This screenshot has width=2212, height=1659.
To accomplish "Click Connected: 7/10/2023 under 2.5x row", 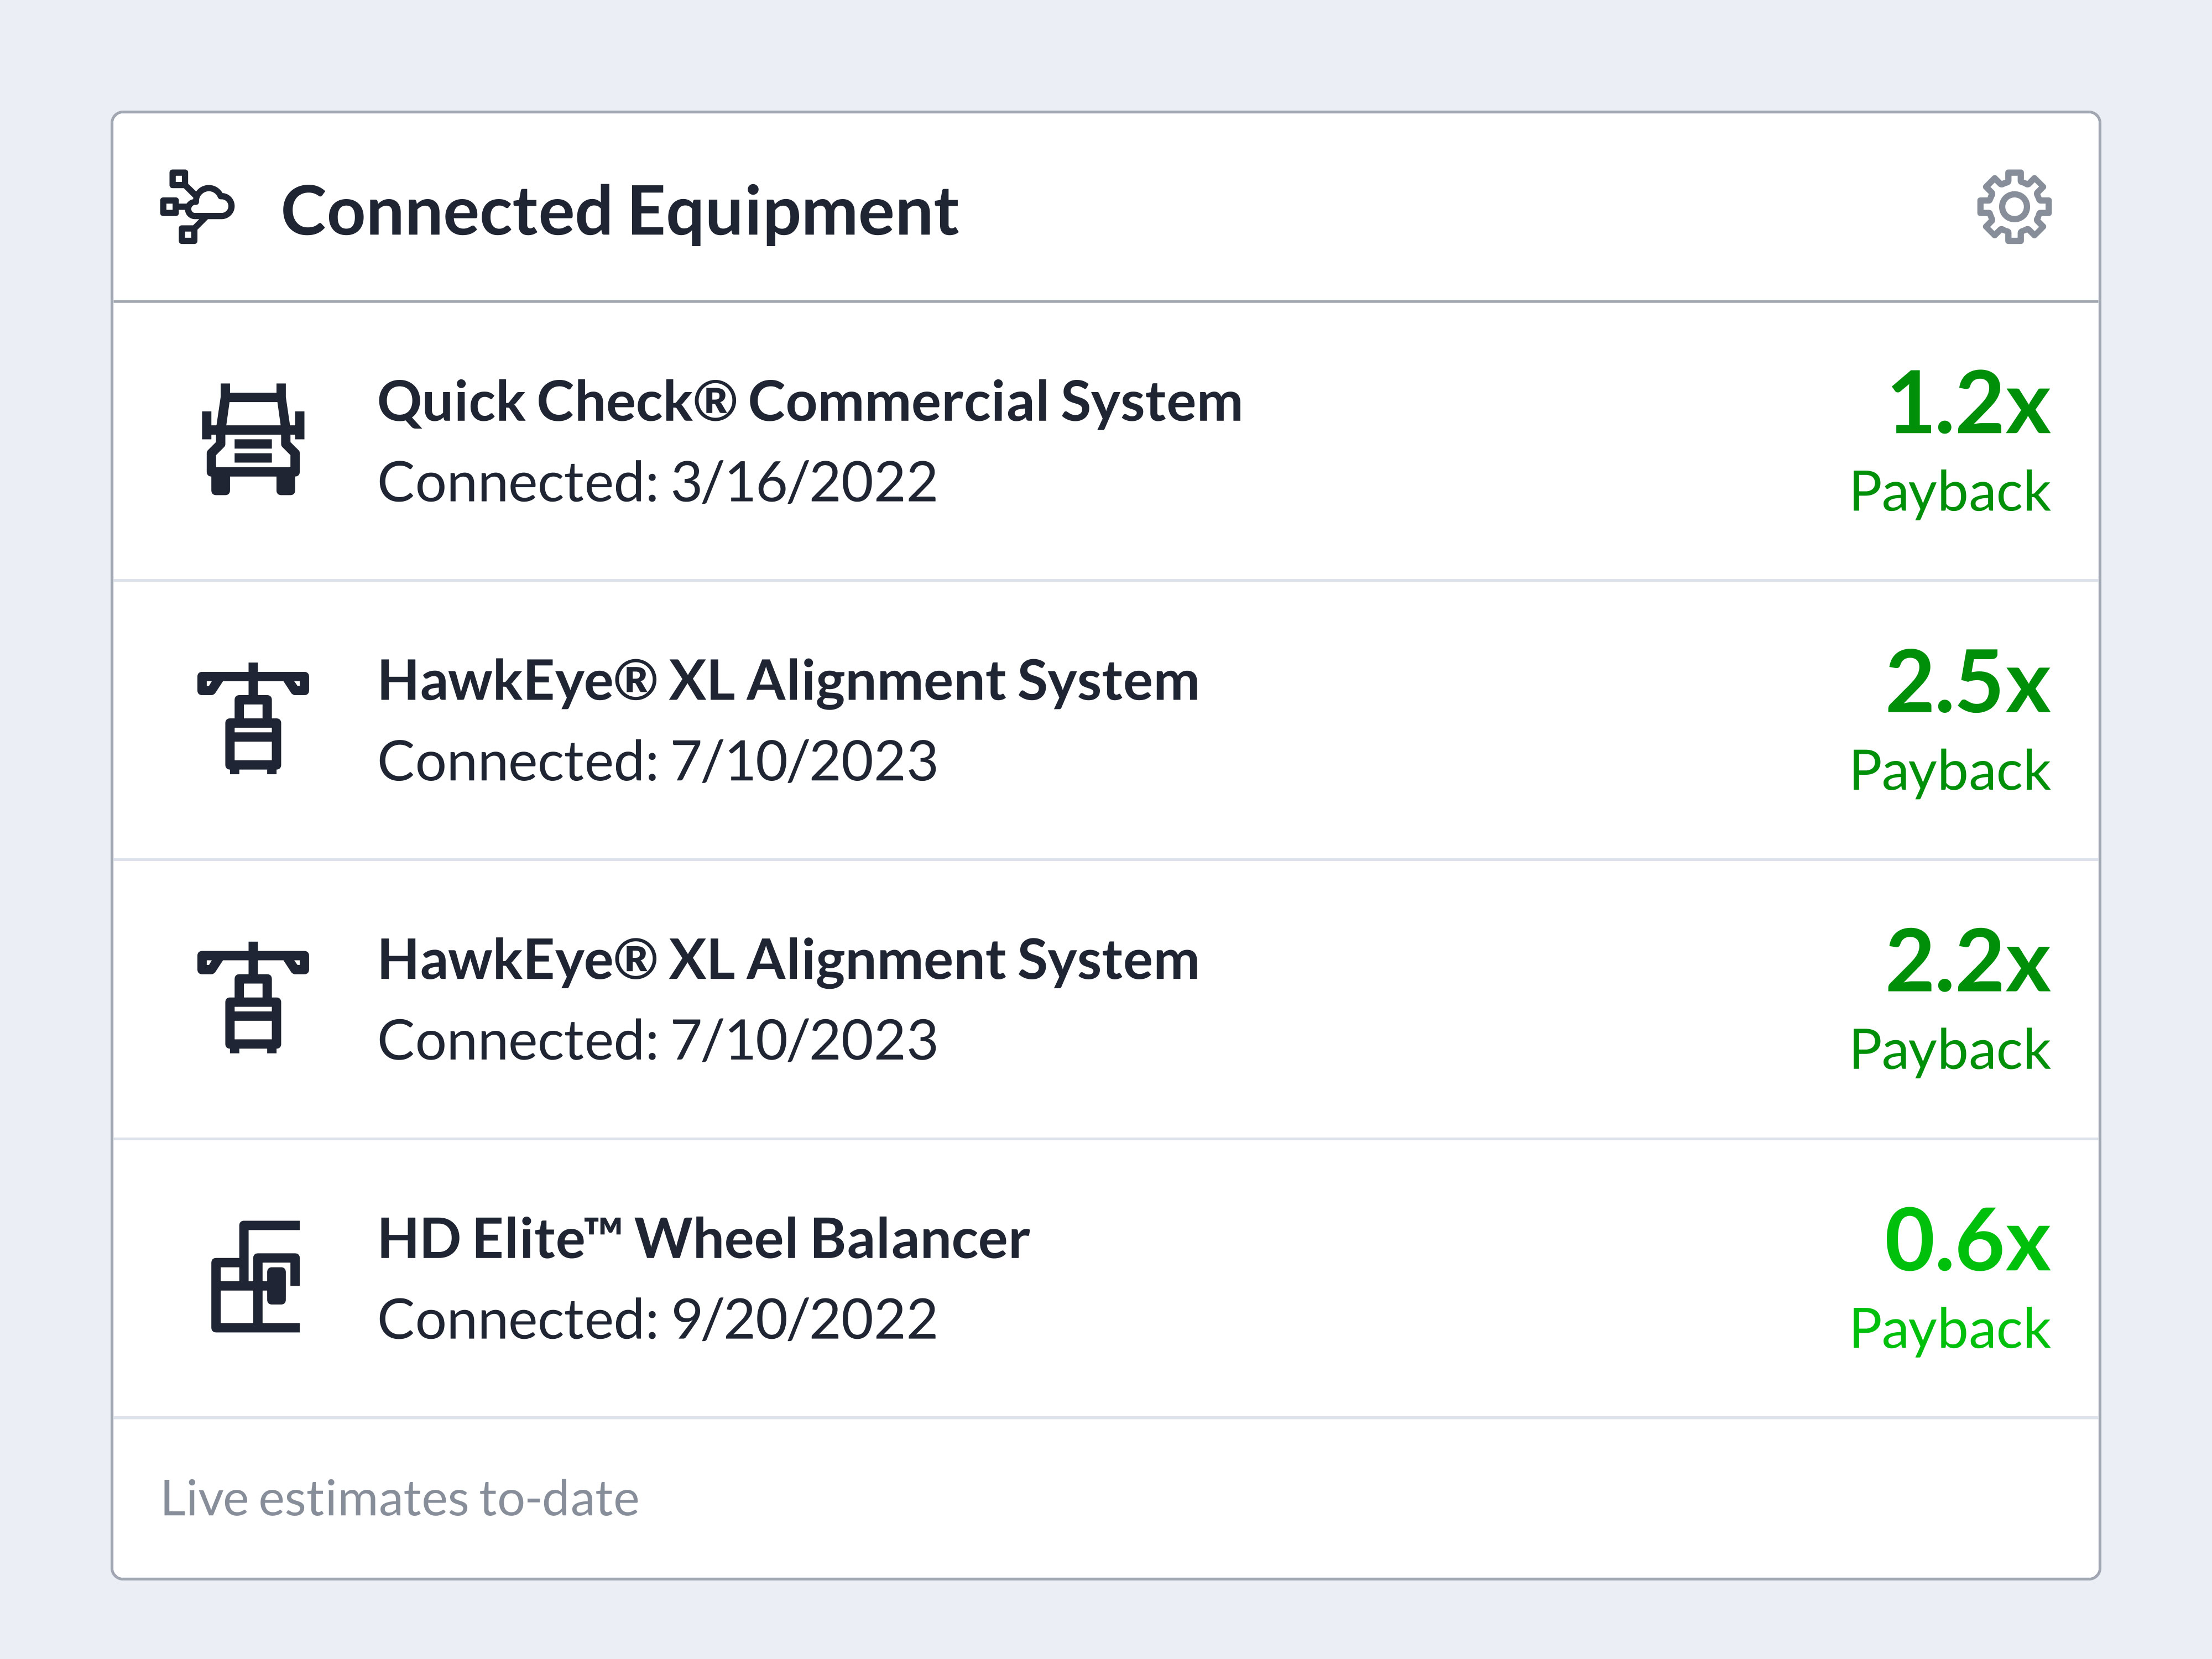I will click(657, 761).
